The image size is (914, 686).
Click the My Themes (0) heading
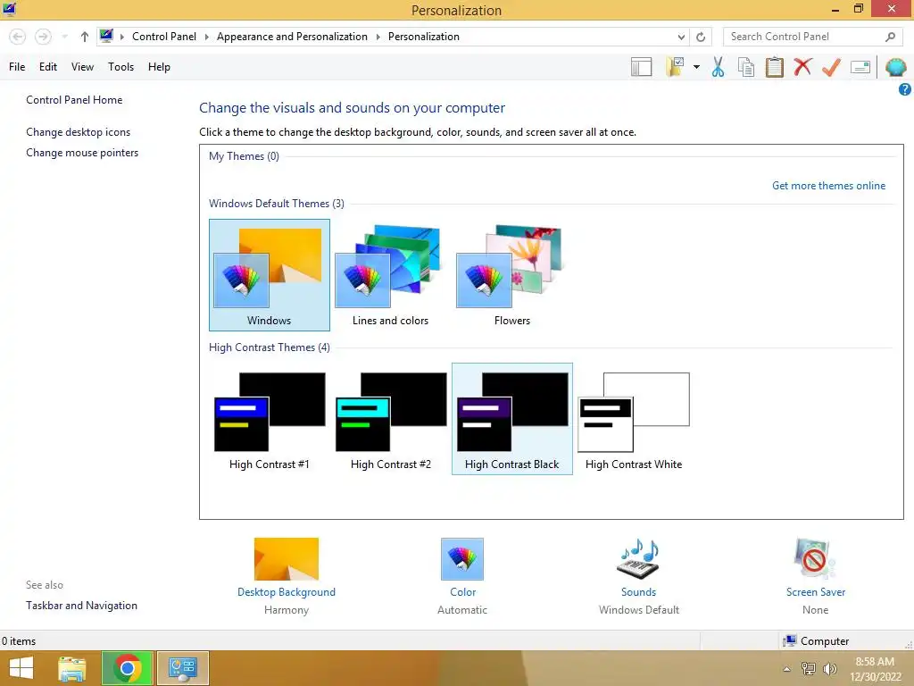[245, 156]
